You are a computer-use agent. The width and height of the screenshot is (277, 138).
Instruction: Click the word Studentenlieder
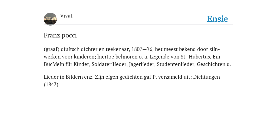pyautogui.click(x=176, y=64)
